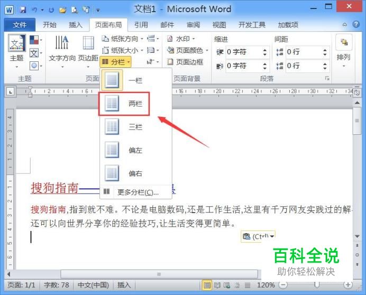366x295 pixels.
Task: Switch to Insert (插入) ribbon tab
Action: tap(76, 24)
